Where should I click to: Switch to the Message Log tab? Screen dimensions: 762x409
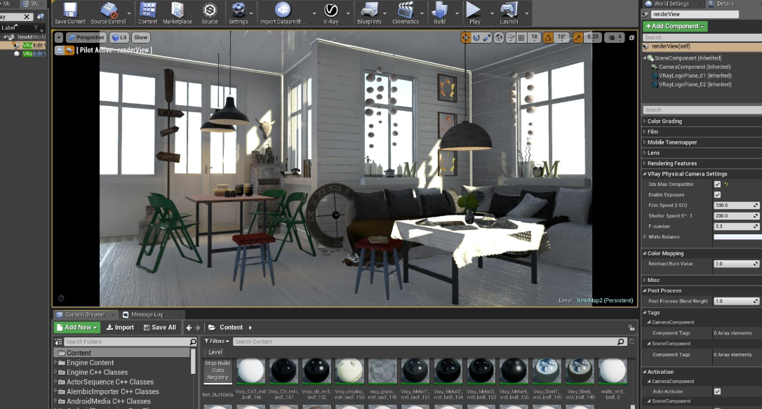point(147,314)
